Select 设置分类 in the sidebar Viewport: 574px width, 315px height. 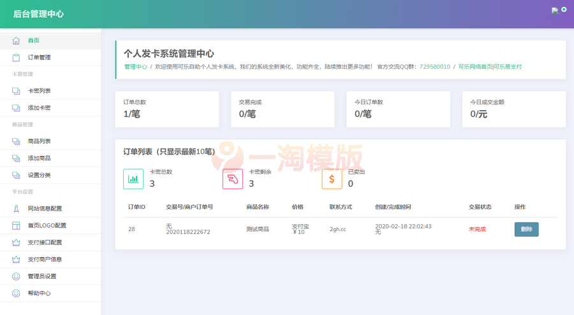[39, 175]
